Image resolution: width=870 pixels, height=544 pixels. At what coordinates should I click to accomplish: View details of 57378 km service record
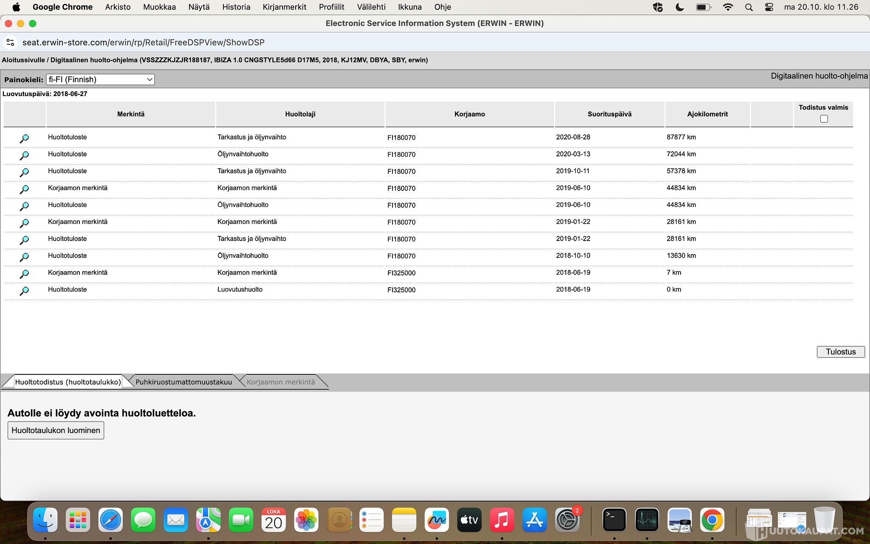point(24,173)
